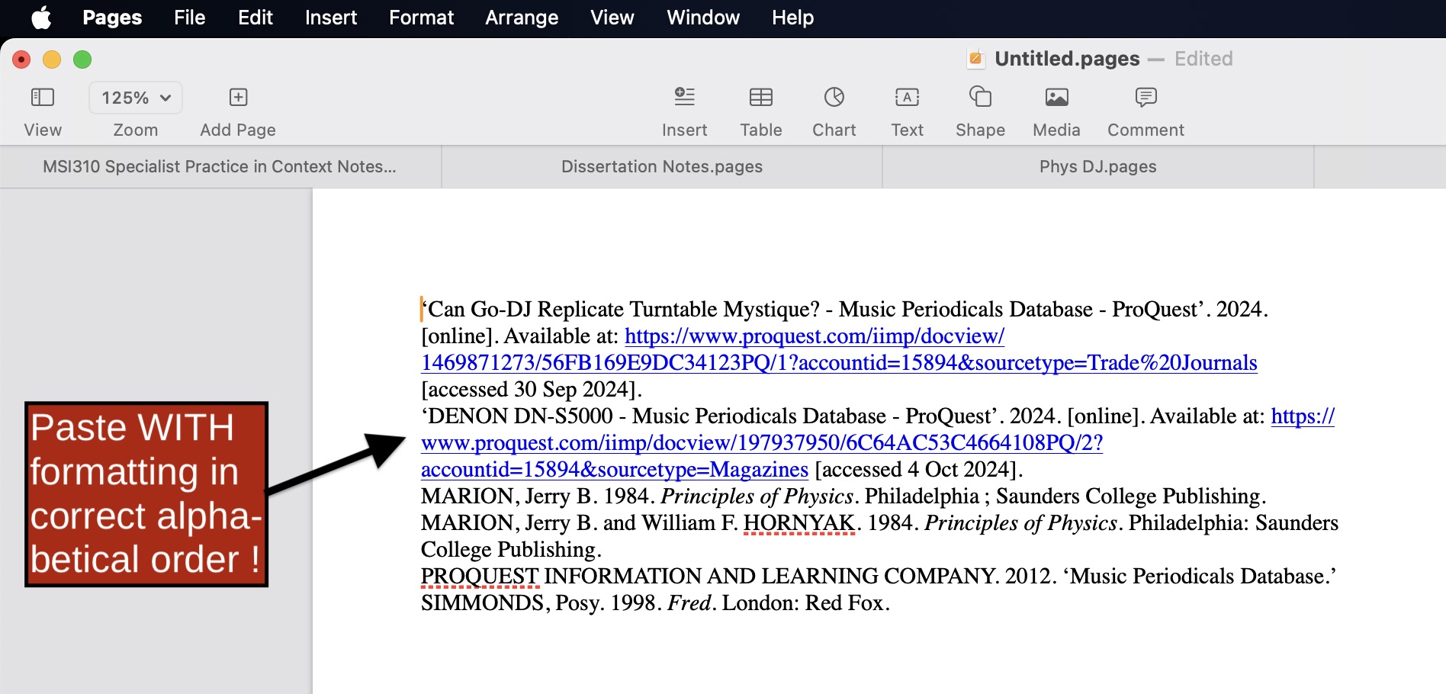
Task: Click the text 'Can Go-DJ Replicate Turntable Mystique?'
Action: [x=620, y=309]
